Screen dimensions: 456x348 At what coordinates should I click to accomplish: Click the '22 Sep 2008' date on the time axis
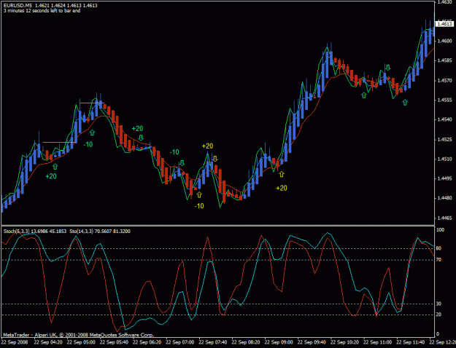tap(15, 342)
